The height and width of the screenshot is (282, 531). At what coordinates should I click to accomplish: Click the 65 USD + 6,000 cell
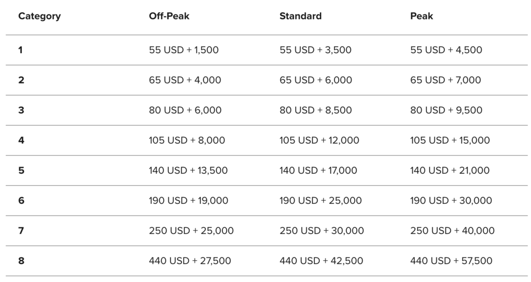click(x=315, y=80)
